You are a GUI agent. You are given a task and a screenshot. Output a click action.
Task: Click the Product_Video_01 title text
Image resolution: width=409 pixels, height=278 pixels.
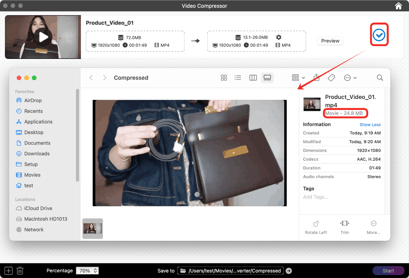110,23
